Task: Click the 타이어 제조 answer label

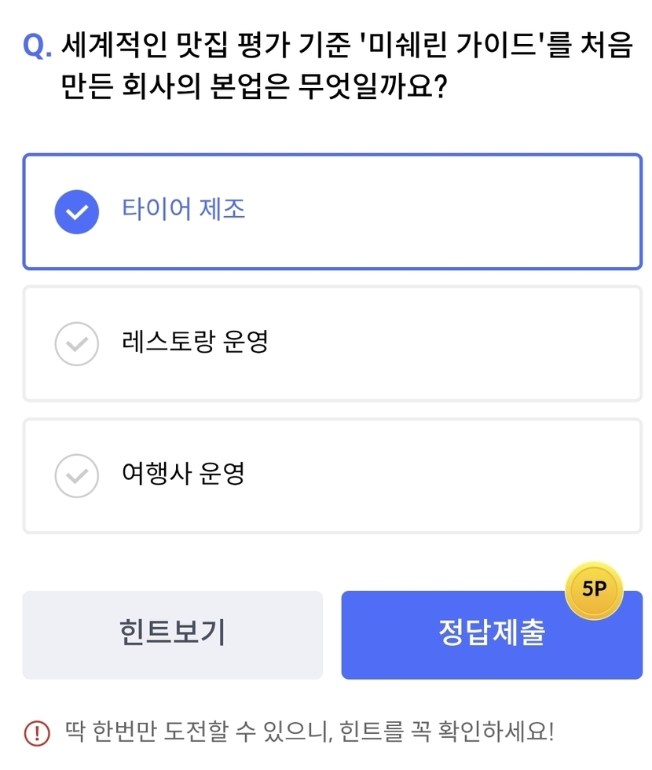Action: click(x=184, y=209)
